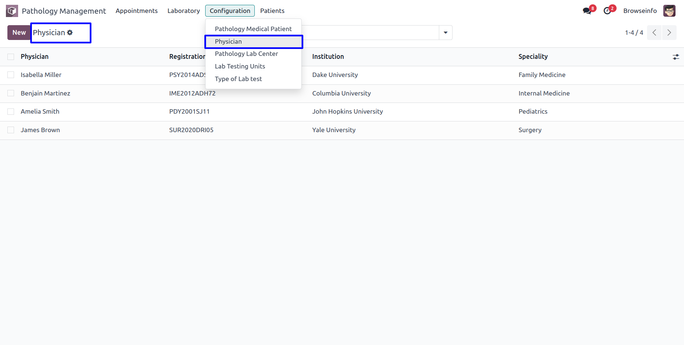Select Pathology Medical Patient menu entry
The image size is (684, 345).
click(x=253, y=29)
